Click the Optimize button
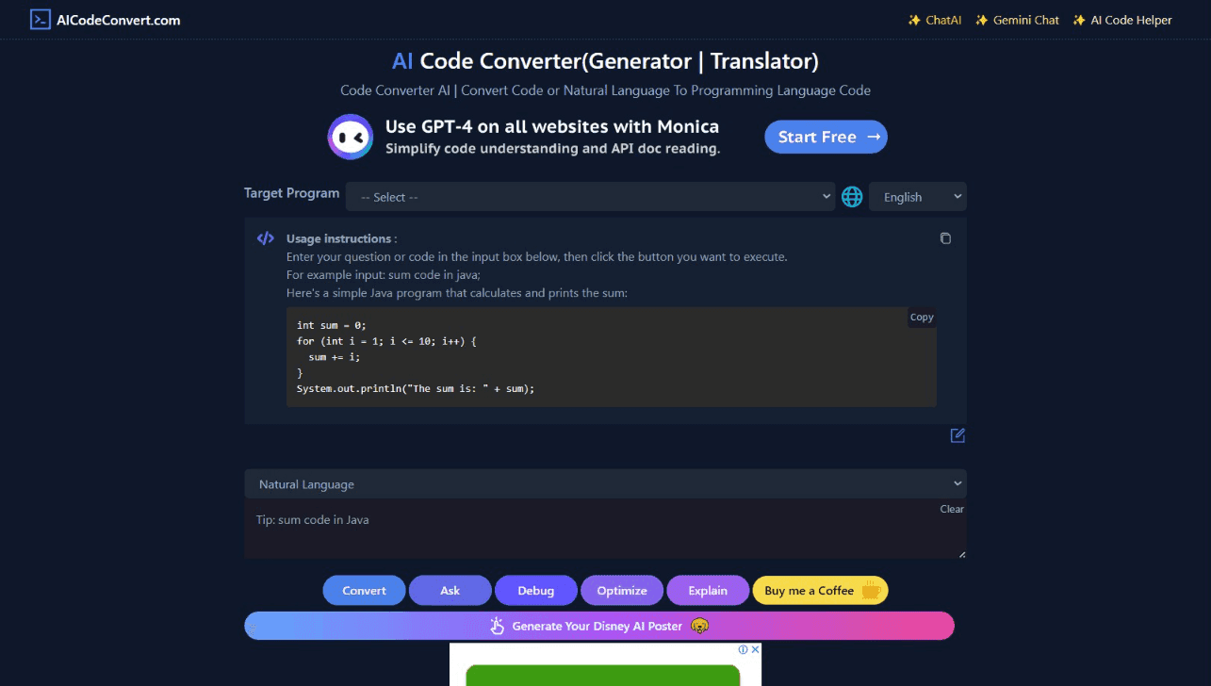This screenshot has height=686, width=1211. point(622,591)
